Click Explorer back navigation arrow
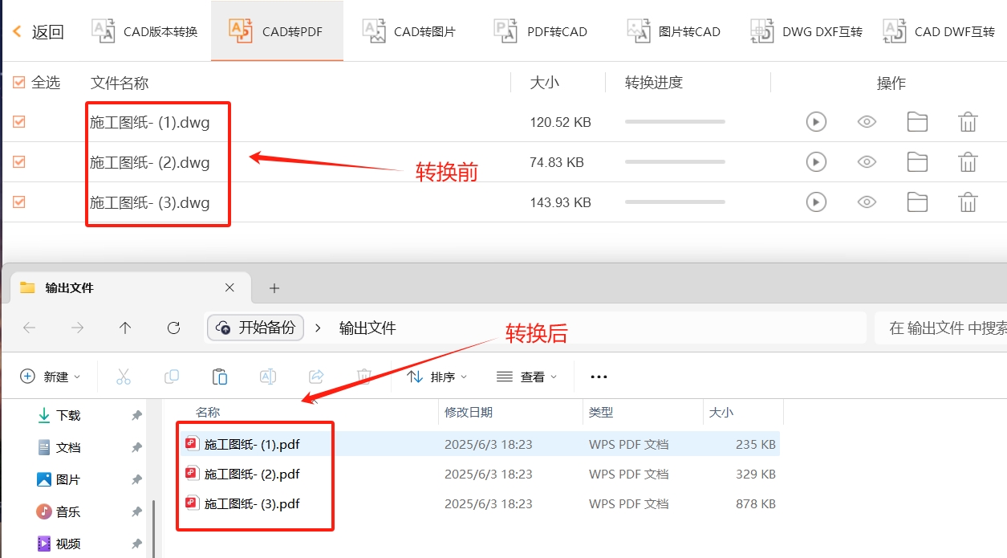This screenshot has width=1007, height=558. pyautogui.click(x=30, y=328)
